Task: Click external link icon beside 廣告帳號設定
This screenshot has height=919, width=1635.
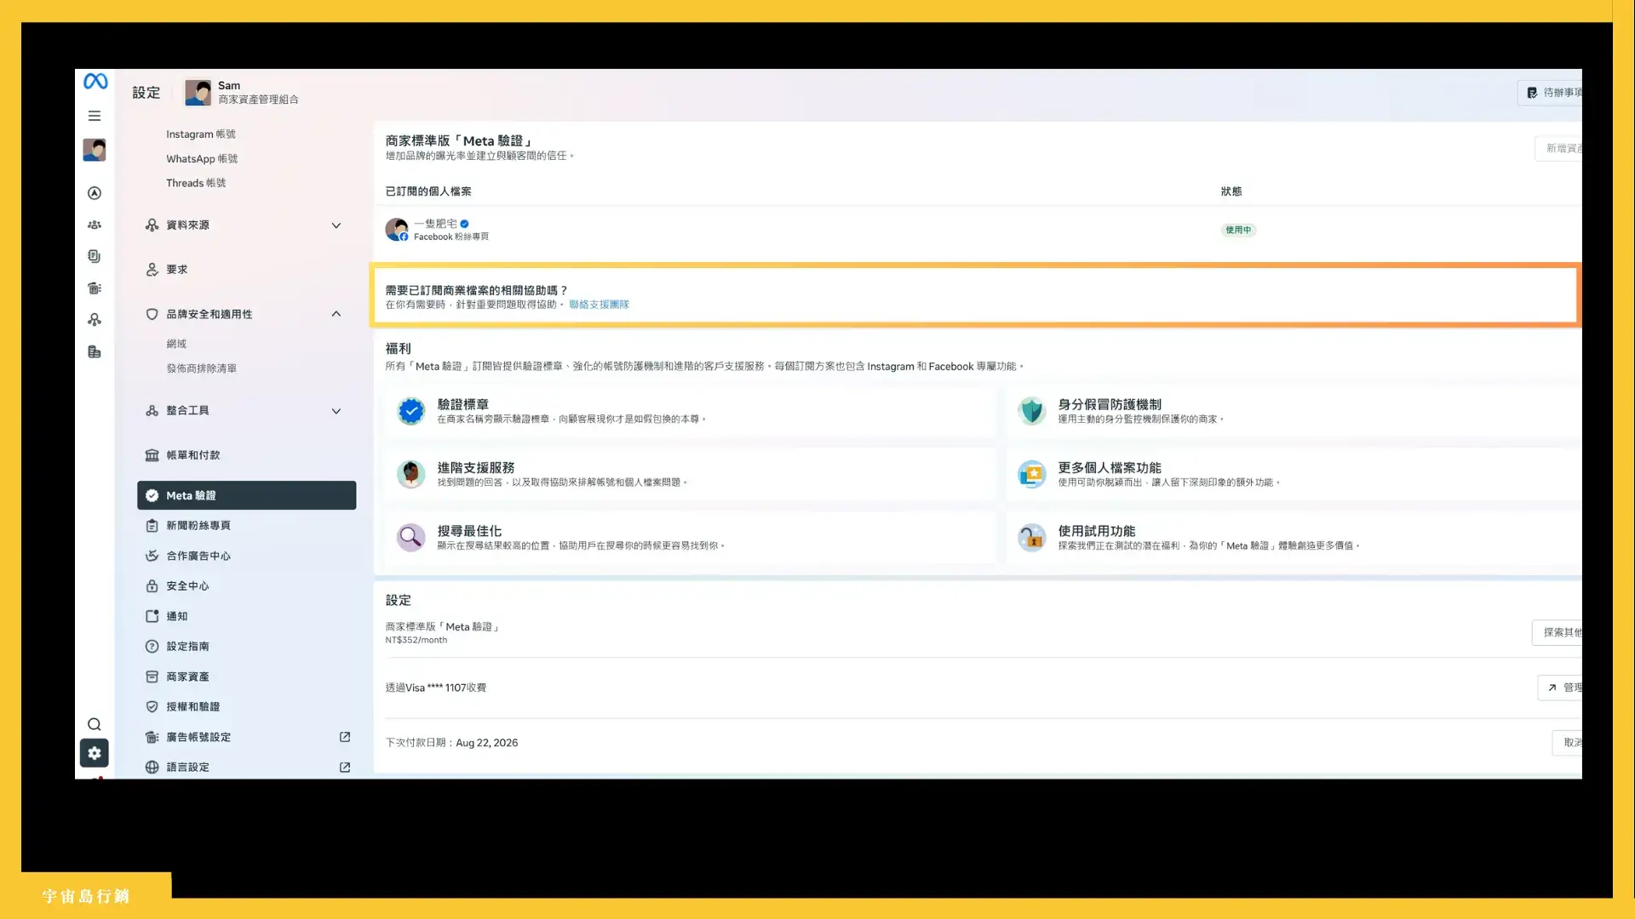Action: (x=345, y=737)
